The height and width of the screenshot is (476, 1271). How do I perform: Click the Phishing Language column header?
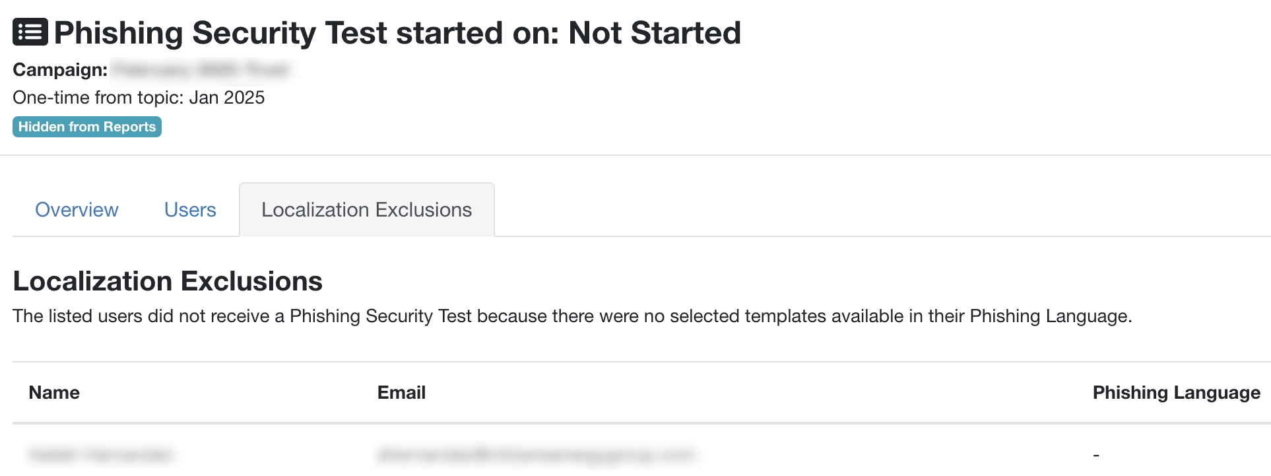tap(1176, 393)
